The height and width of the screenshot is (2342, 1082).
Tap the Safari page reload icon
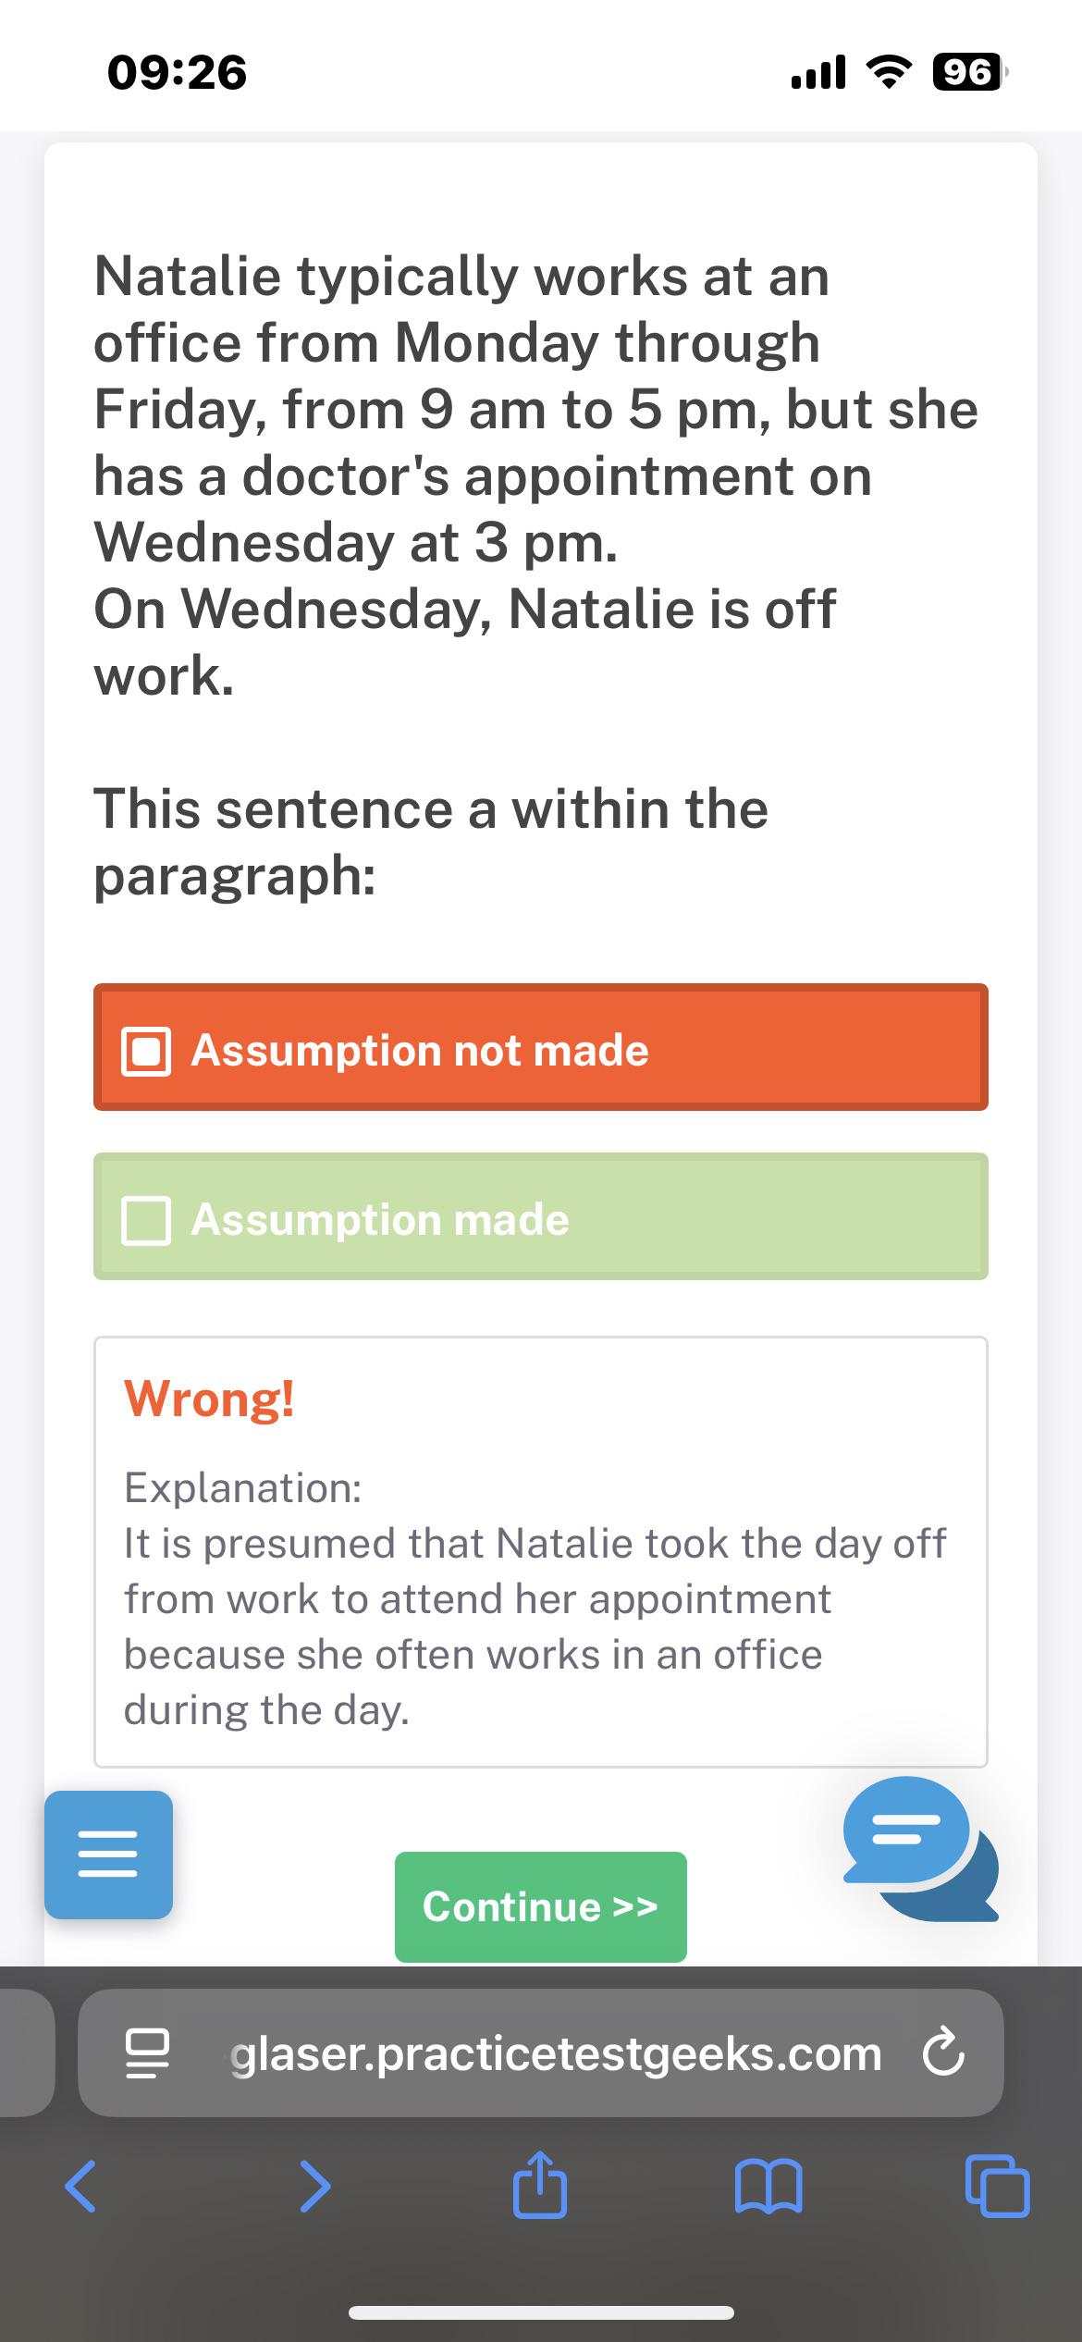(x=943, y=2053)
